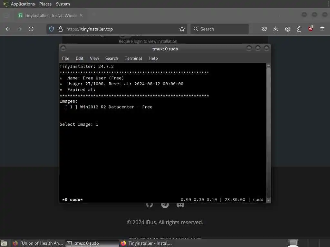Open the GitHub icon in page footer
The height and width of the screenshot is (247, 330).
(x=150, y=205)
